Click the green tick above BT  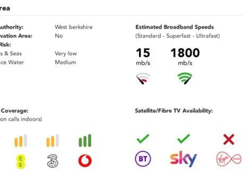(142, 139)
